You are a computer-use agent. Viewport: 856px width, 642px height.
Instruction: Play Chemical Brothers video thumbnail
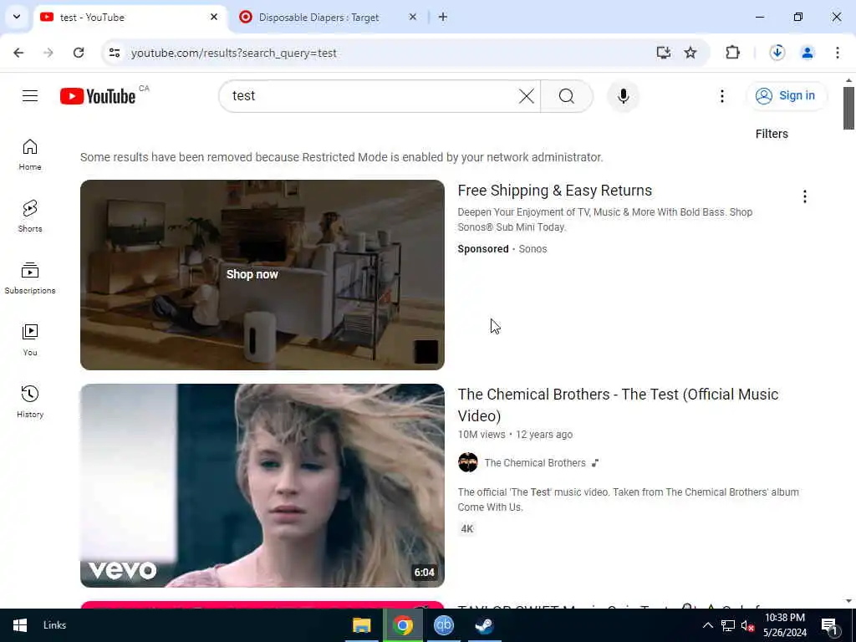pyautogui.click(x=262, y=486)
